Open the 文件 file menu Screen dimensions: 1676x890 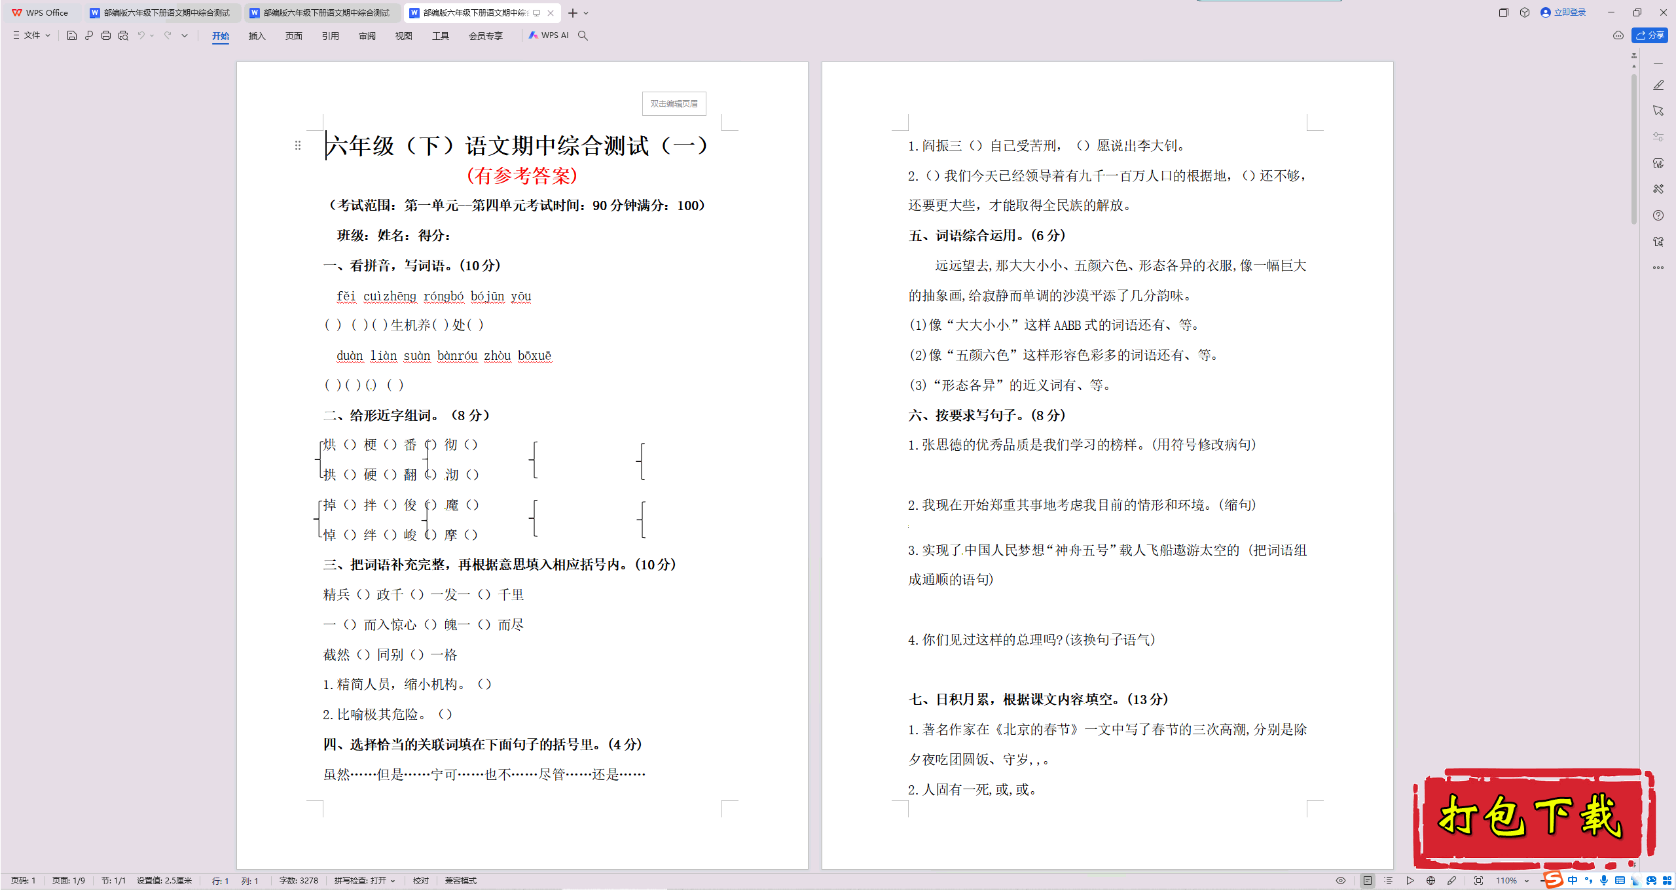31,35
